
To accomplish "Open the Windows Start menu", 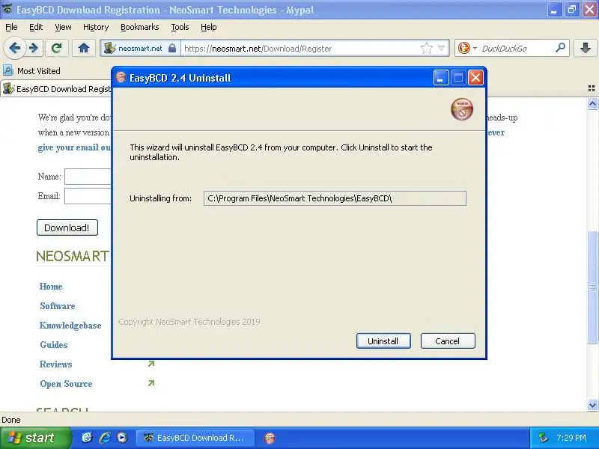I will pyautogui.click(x=35, y=438).
